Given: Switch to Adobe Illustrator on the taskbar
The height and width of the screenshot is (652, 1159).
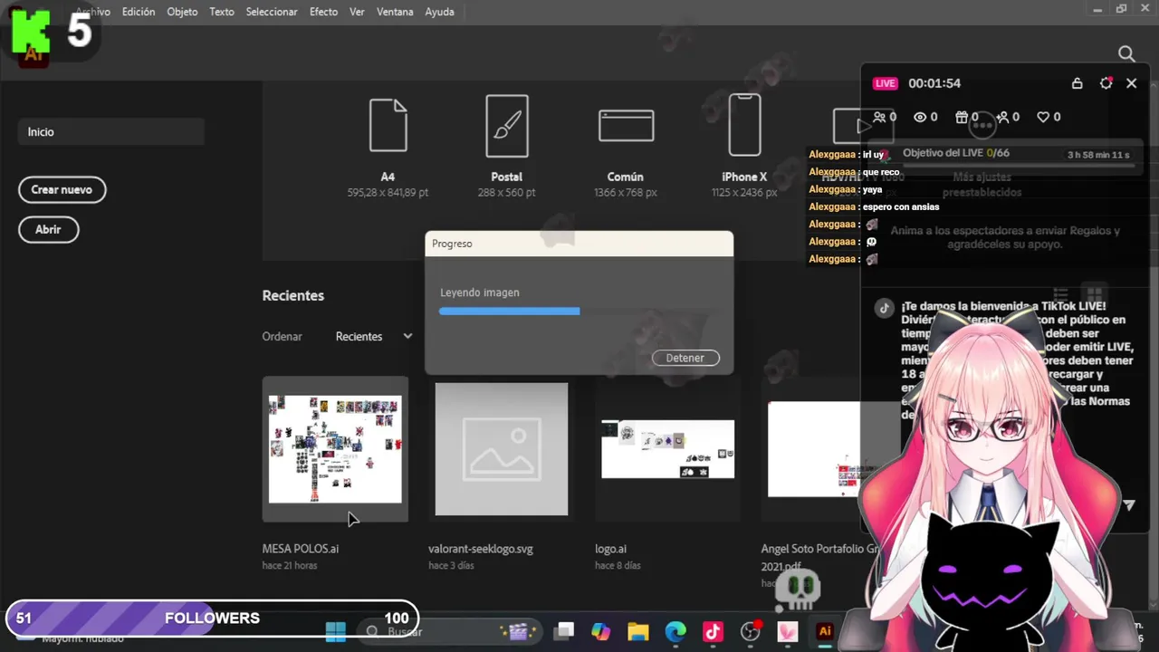Looking at the screenshot, I should (824, 632).
